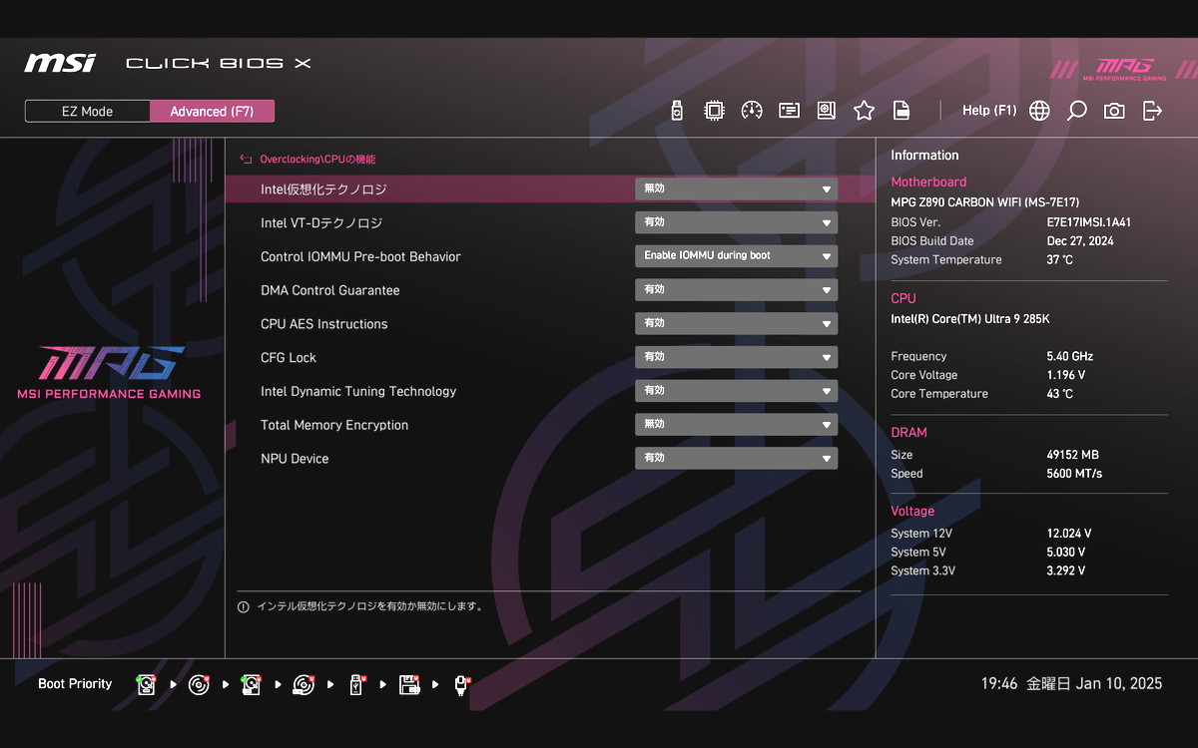Click the clock showing 19:46

pos(999,684)
